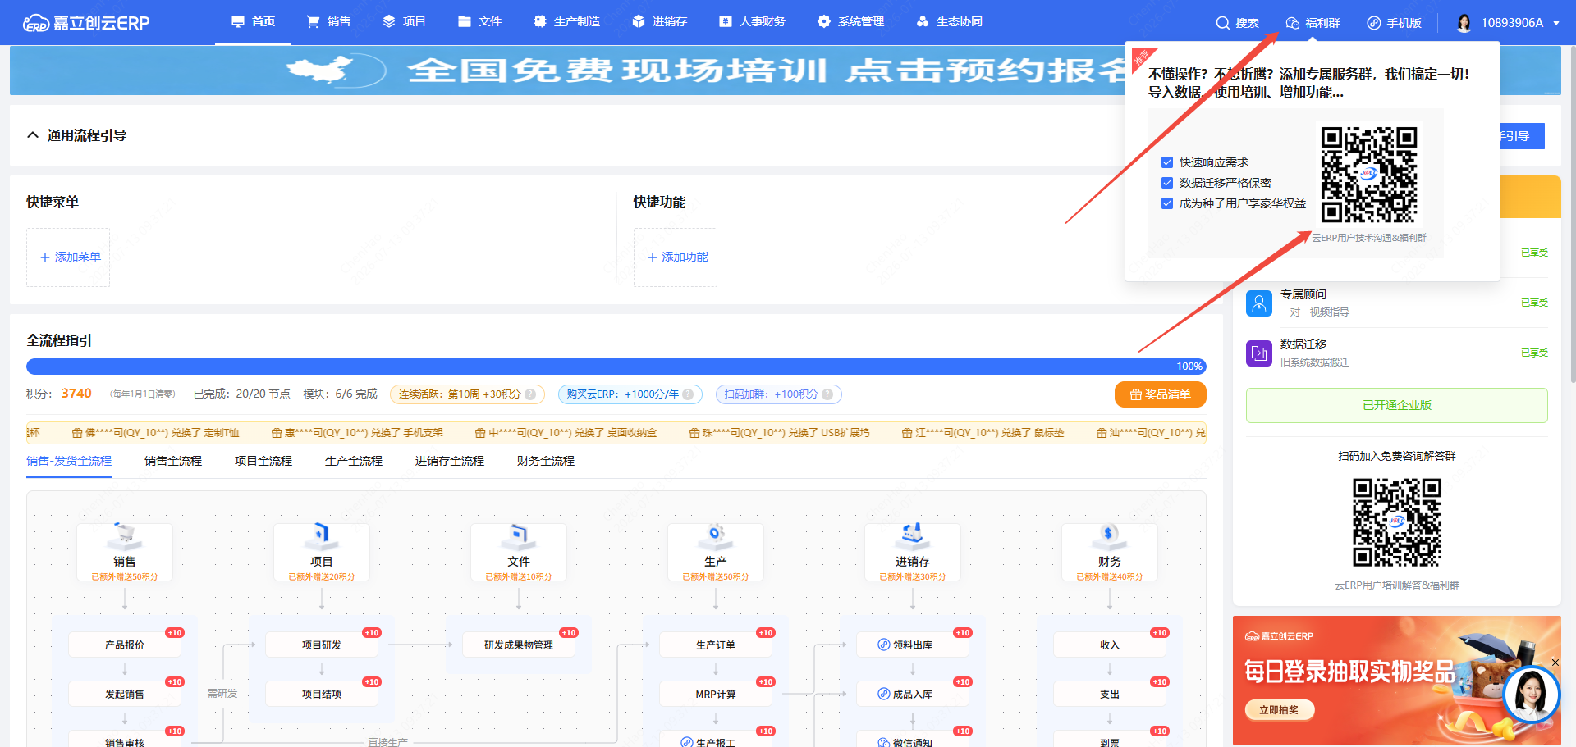This screenshot has width=1576, height=747.
Task: Switch to 销售-发货全流程 tab
Action: 69,461
